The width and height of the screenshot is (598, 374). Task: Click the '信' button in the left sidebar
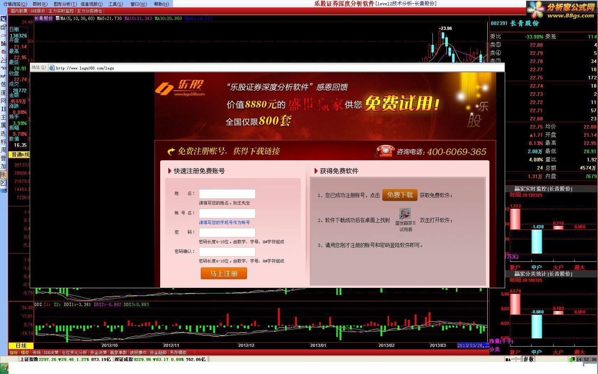(x=3, y=84)
